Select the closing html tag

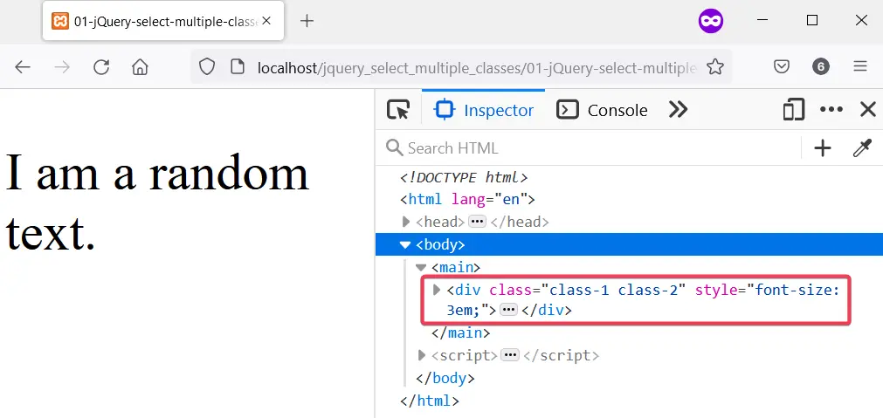point(430,401)
